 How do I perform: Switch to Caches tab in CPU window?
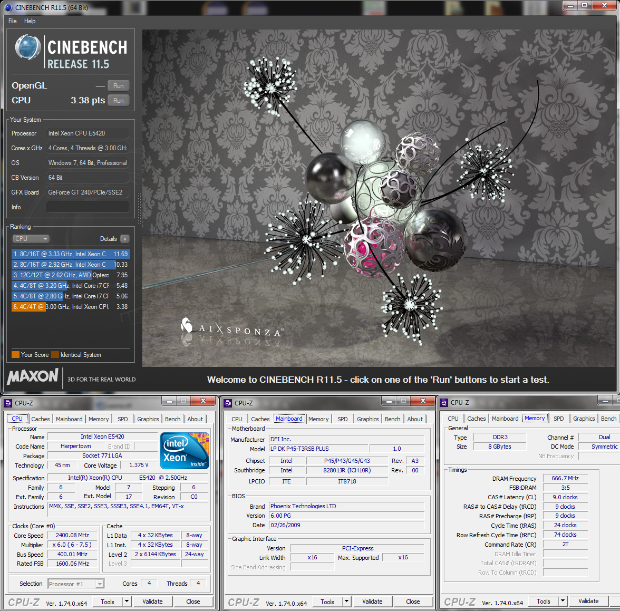click(x=41, y=419)
